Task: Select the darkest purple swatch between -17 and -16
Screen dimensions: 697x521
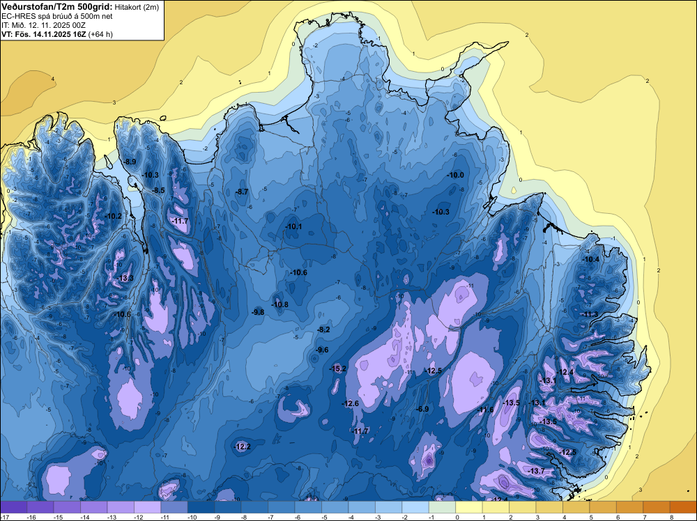Action: [14, 507]
